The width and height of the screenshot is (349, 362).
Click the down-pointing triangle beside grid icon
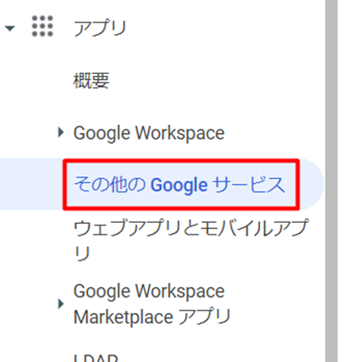coord(10,28)
